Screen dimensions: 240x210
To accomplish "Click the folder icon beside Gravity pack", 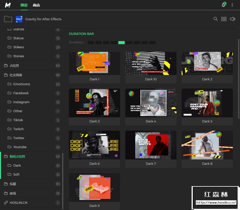I will tap(8, 19).
